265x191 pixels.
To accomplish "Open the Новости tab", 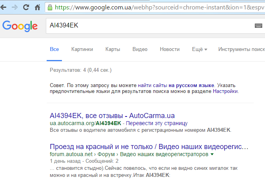I will 170,49.
